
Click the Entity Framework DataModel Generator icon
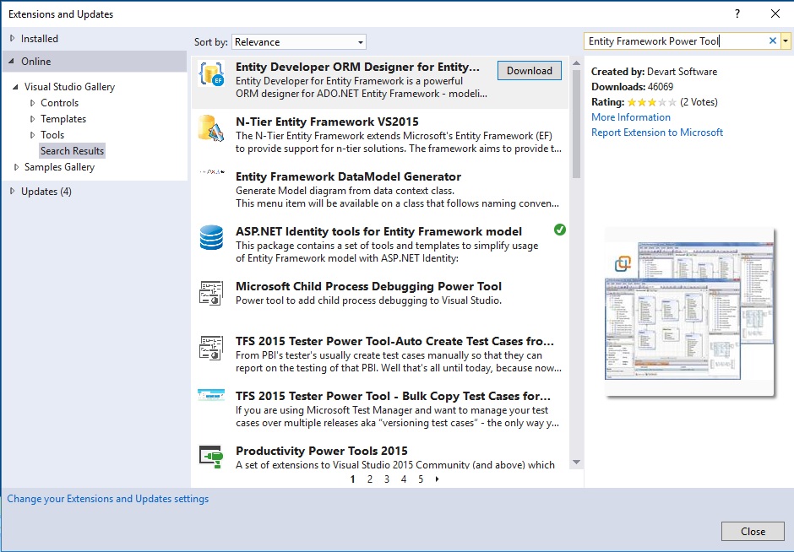tap(211, 171)
